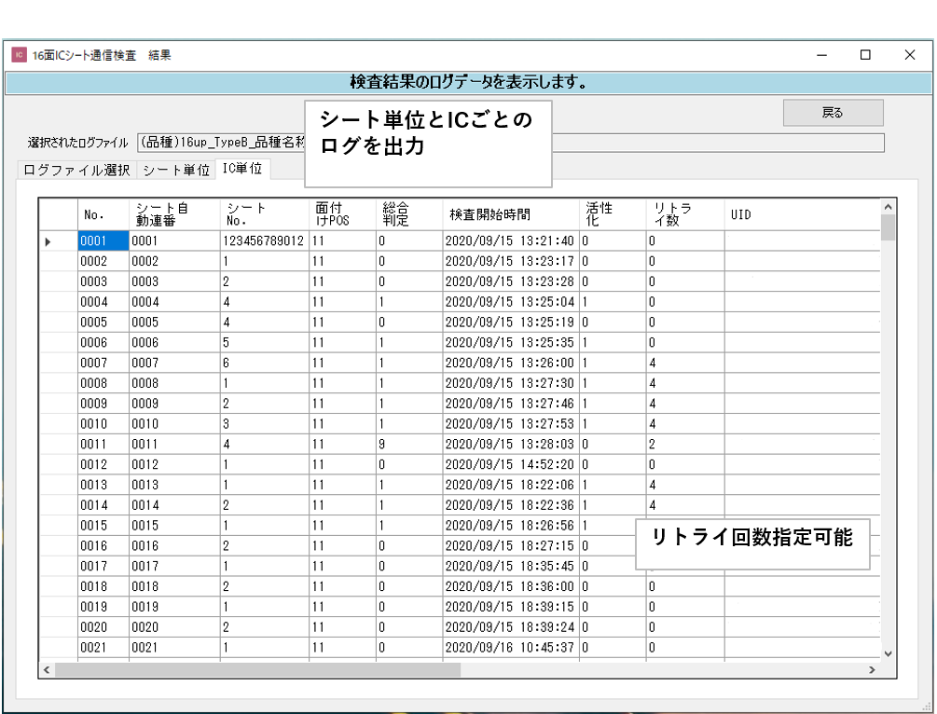Viewport: 937px width, 714px height.
Task: Select the highlighted No. cell 0001
Action: (103, 241)
